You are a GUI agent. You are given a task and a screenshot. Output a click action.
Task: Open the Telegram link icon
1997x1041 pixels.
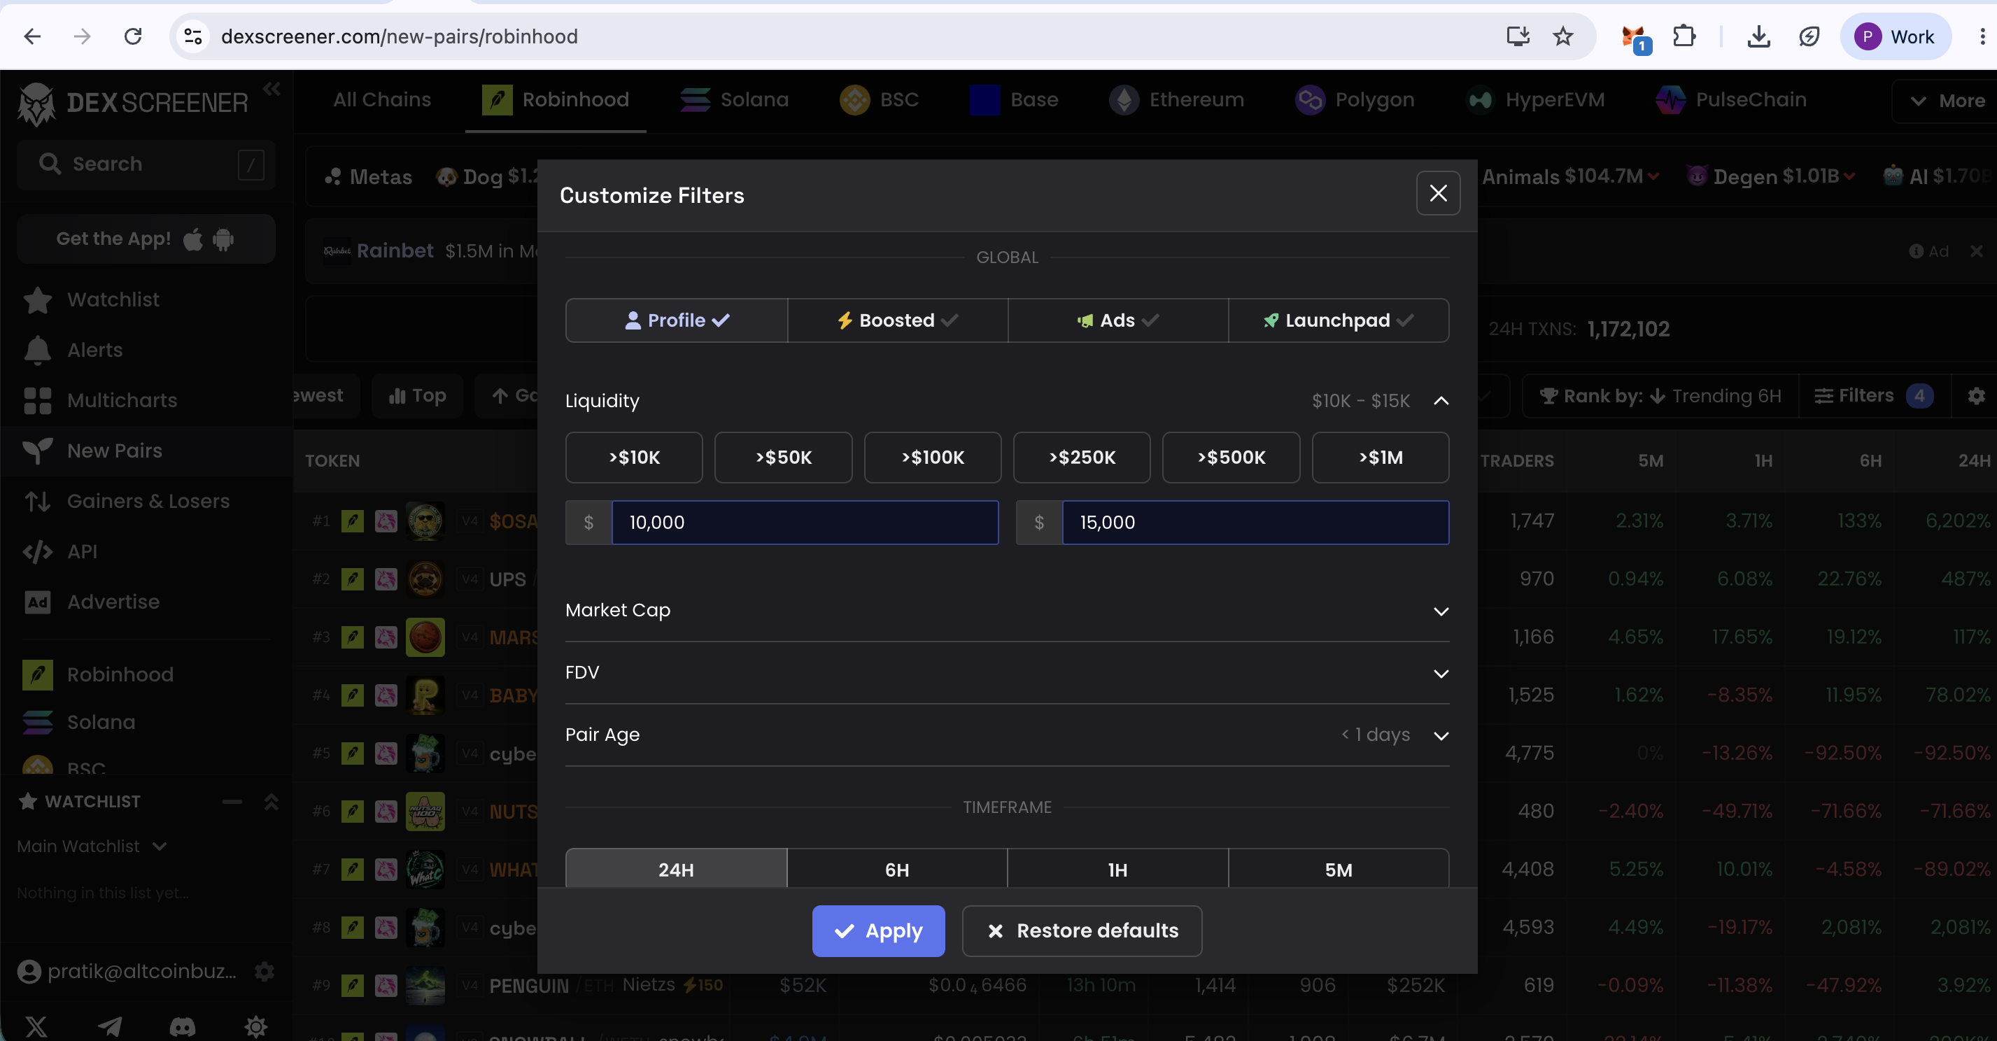coord(109,1027)
